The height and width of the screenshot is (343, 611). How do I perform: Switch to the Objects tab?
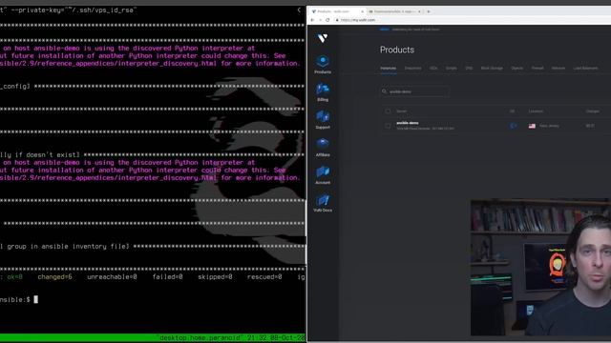[x=517, y=68]
